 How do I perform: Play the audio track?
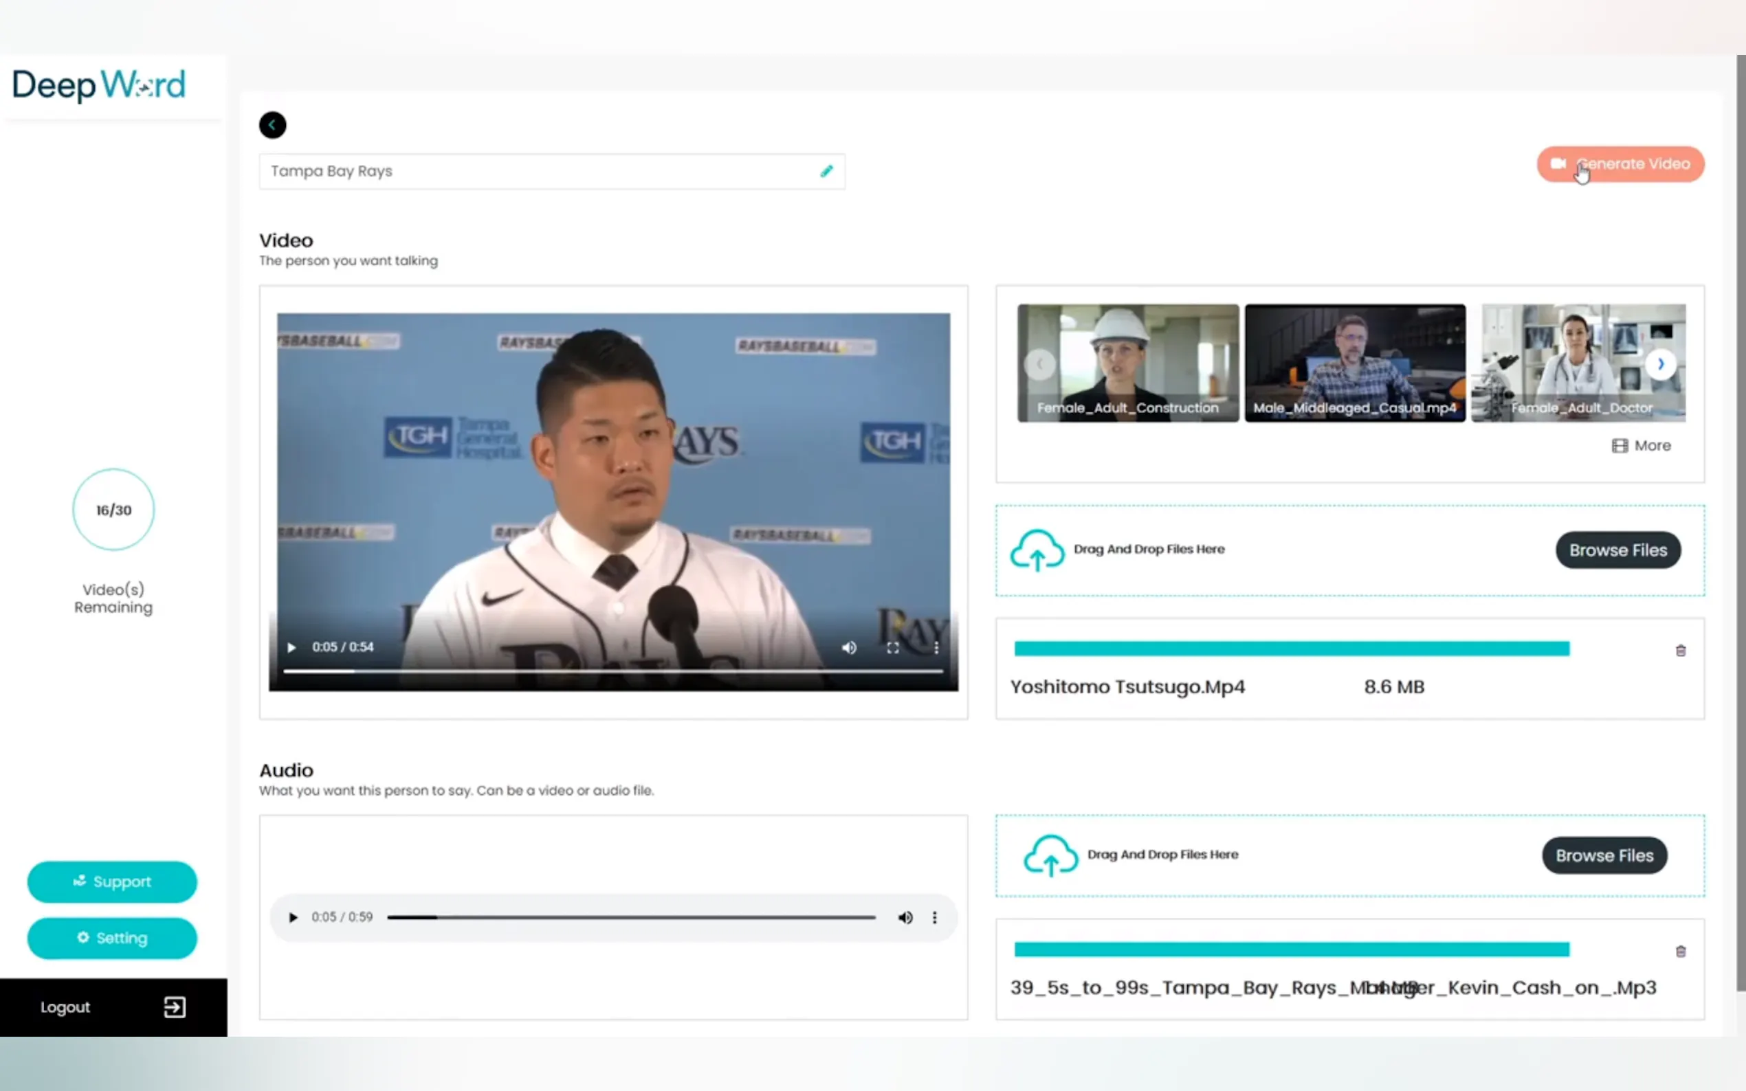pyautogui.click(x=293, y=918)
